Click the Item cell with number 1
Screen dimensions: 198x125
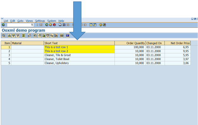(x=6, y=47)
